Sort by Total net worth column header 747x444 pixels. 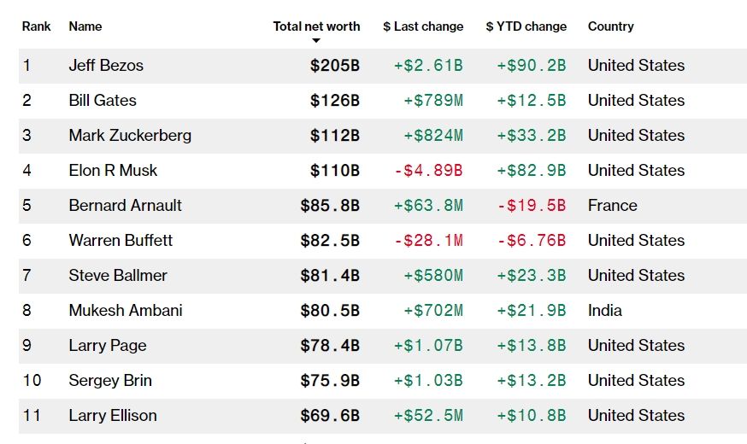click(316, 26)
